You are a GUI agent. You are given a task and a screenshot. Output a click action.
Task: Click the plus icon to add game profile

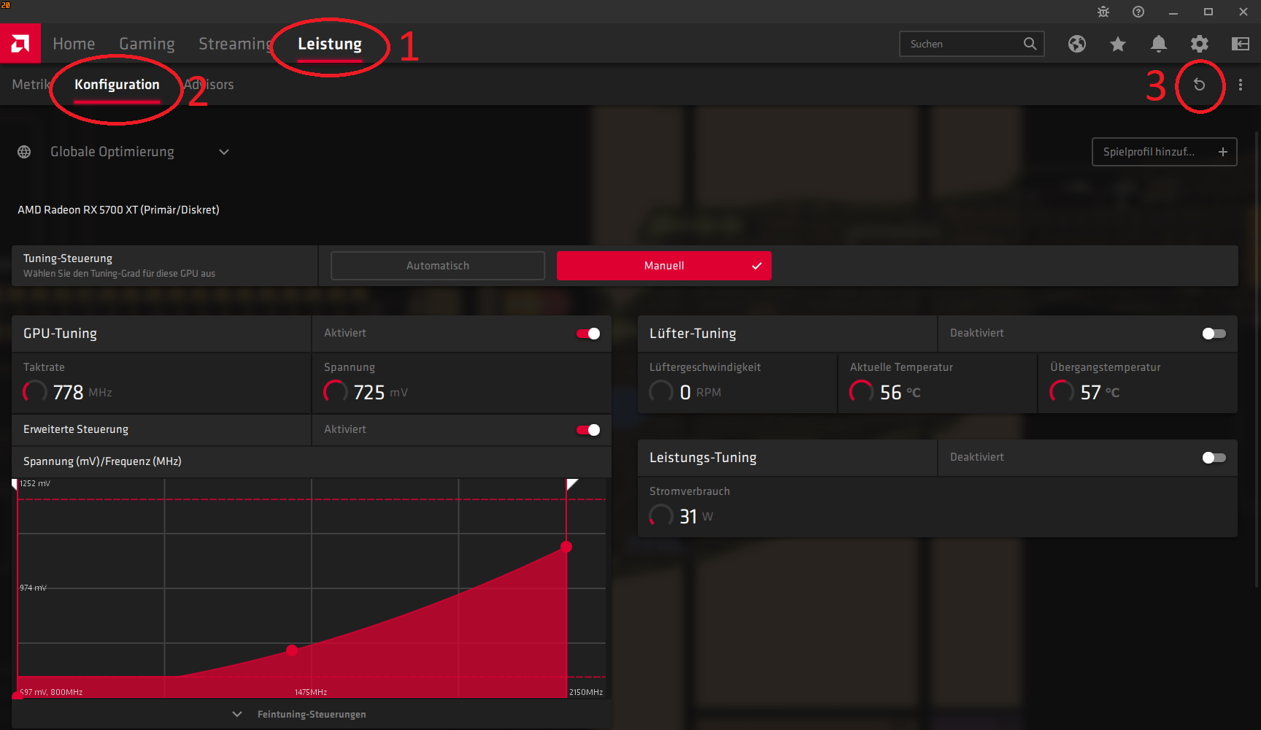point(1223,152)
